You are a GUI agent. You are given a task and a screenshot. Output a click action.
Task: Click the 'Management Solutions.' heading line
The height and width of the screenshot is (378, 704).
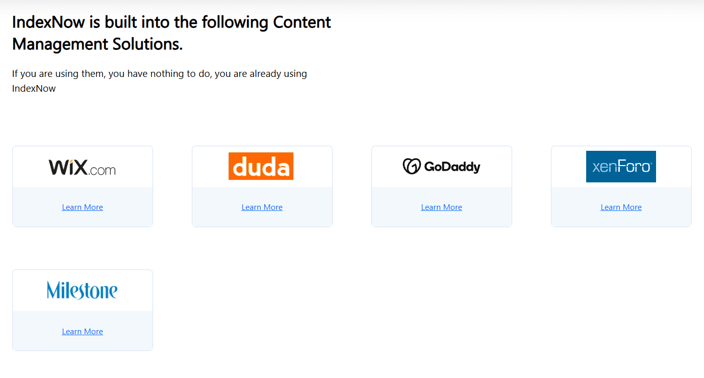[97, 44]
